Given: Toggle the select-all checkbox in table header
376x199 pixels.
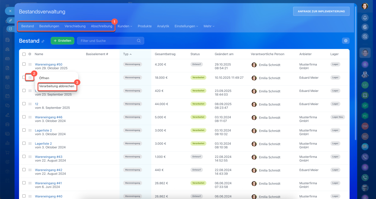Looking at the screenshot, I should point(24,54).
